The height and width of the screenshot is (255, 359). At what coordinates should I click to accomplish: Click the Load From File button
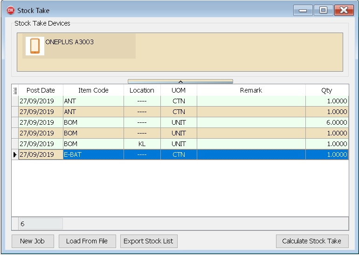[87, 241]
